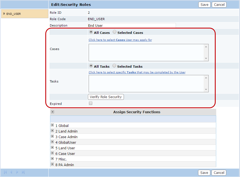Select END_USER role in left panel
This screenshot has width=240, height=177.
point(13,14)
